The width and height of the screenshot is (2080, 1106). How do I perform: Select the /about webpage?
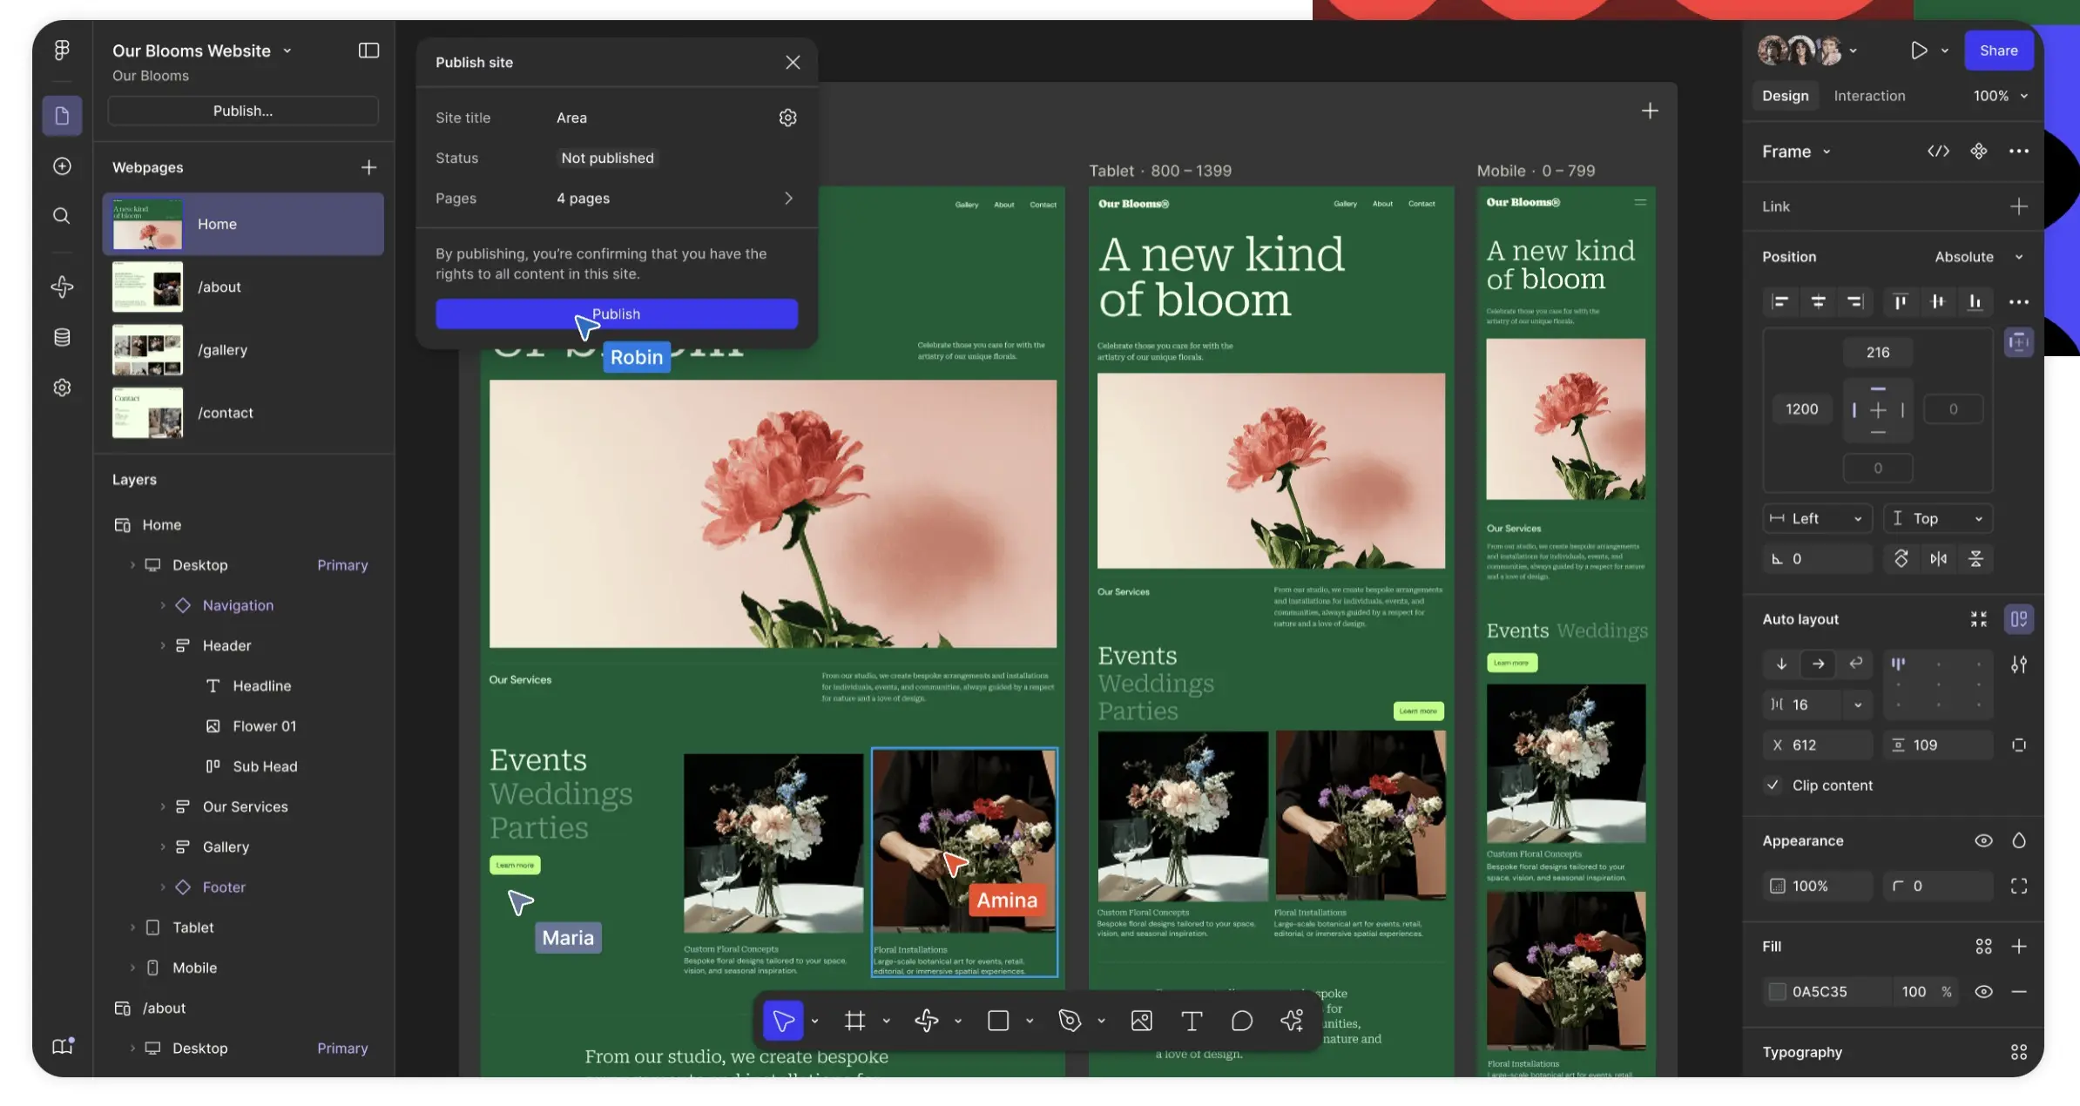[243, 287]
